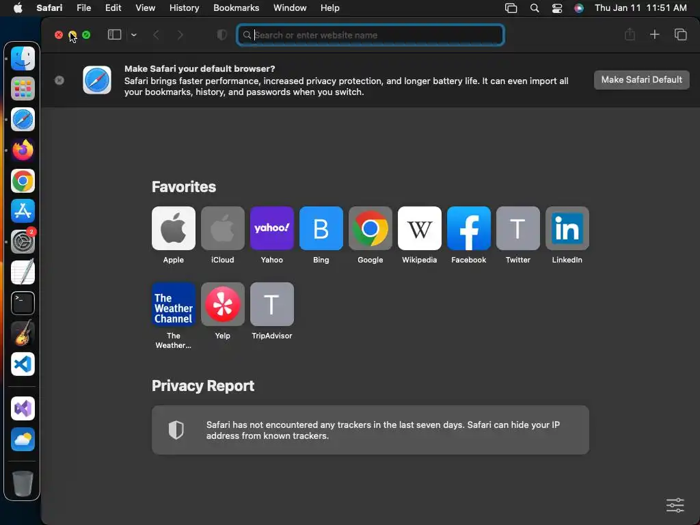The width and height of the screenshot is (700, 525).
Task: Open the Bookmarks menu
Action: click(x=236, y=8)
